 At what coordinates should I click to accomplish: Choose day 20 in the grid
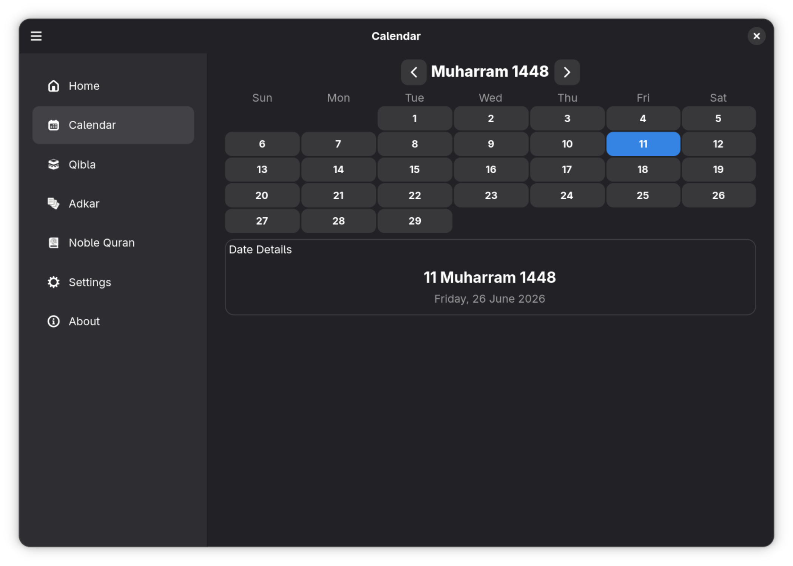pos(262,195)
